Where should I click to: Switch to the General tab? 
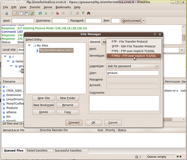[x=95, y=42]
